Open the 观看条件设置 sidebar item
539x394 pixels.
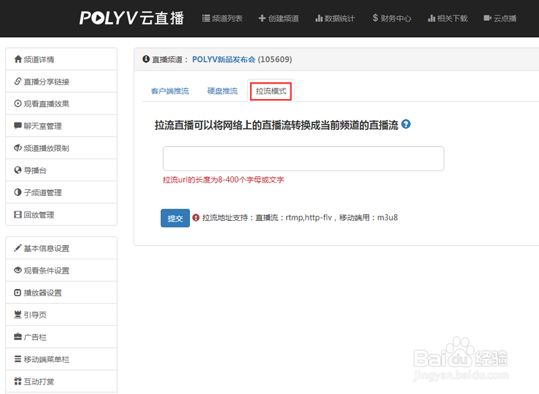click(61, 270)
